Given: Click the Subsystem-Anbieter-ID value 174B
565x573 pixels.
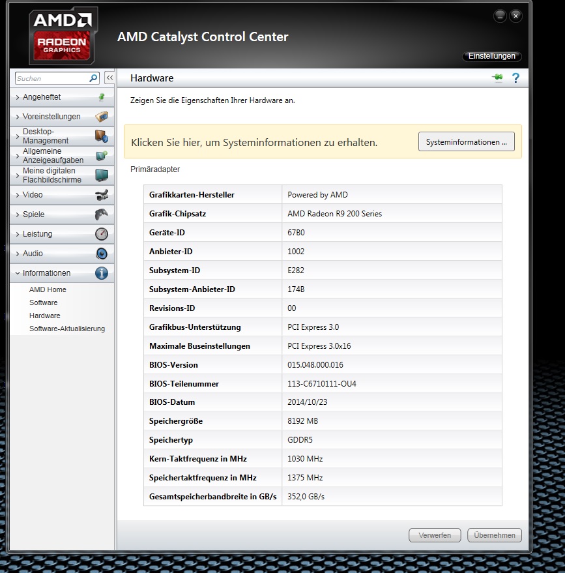Looking at the screenshot, I should coord(297,289).
